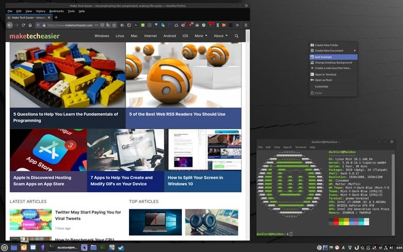This screenshot has height=252, width=403.
Task: Bookmark page with the star icon
Action: pyautogui.click(x=114, y=25)
